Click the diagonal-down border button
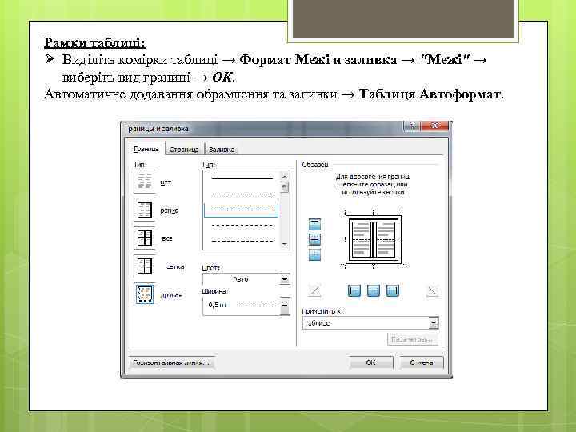The height and width of the screenshot is (432, 576). (x=432, y=290)
